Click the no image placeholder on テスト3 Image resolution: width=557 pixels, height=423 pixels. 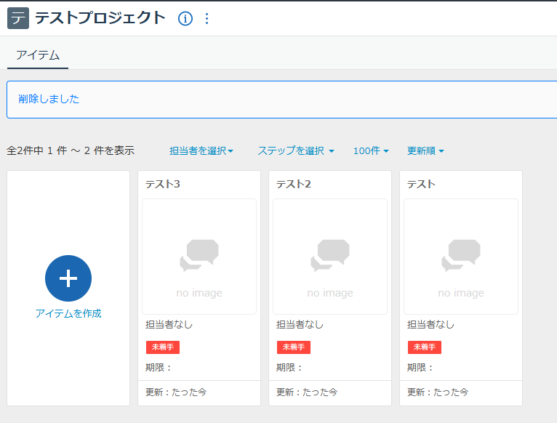pos(199,257)
